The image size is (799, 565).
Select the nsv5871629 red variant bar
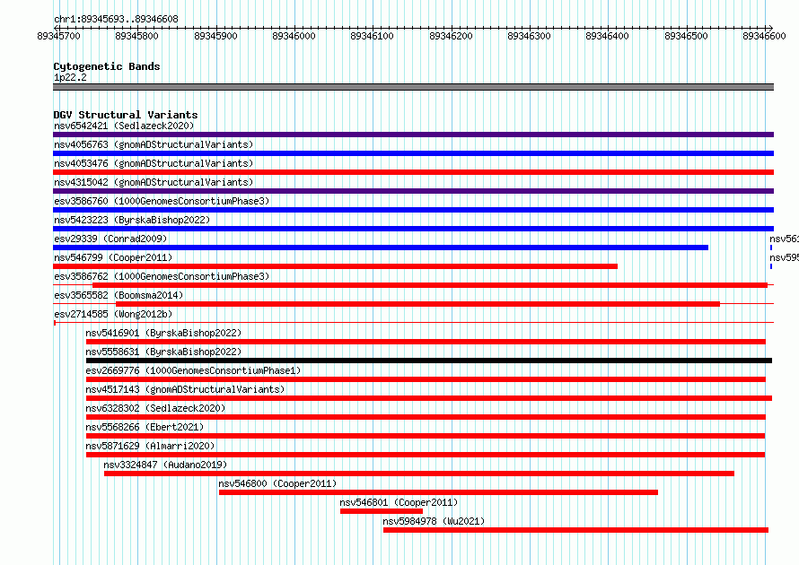coord(426,455)
